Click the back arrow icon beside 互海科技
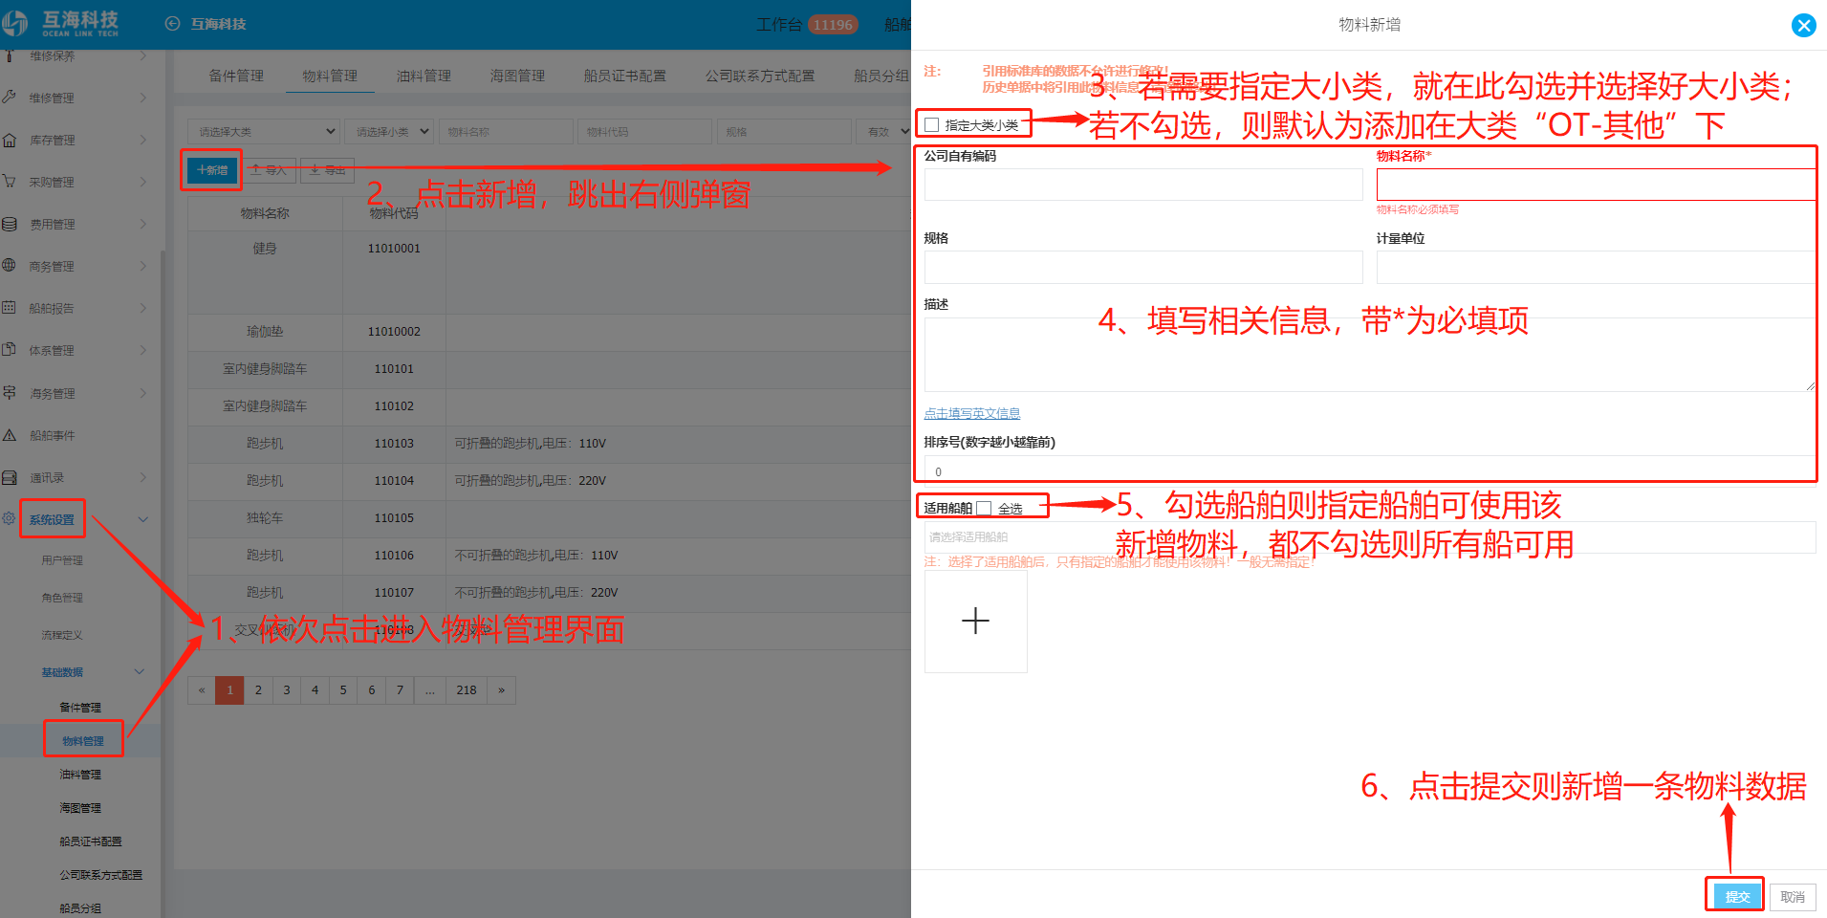1827x918 pixels. 172,24
